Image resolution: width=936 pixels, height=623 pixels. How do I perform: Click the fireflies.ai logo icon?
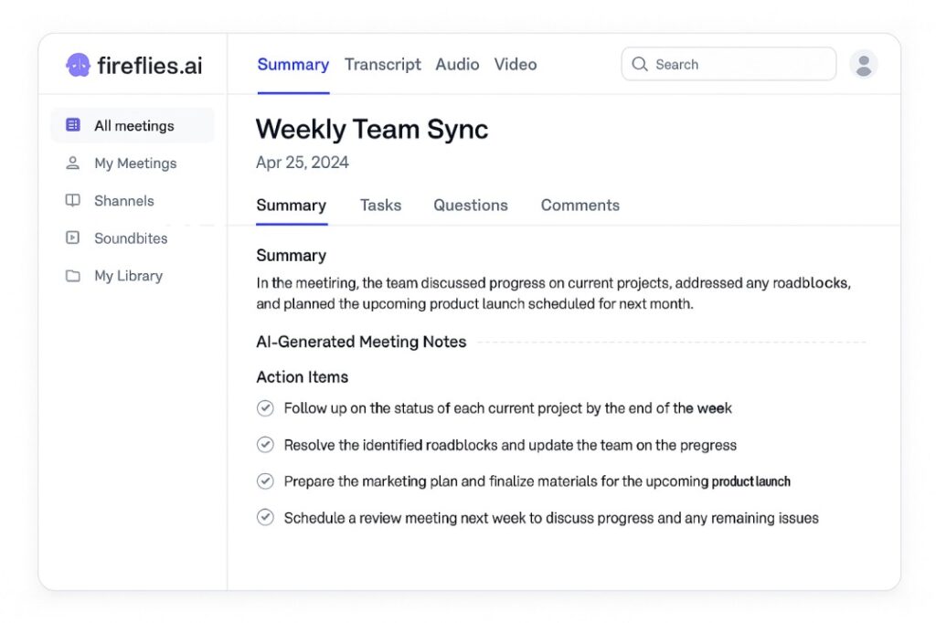[78, 65]
